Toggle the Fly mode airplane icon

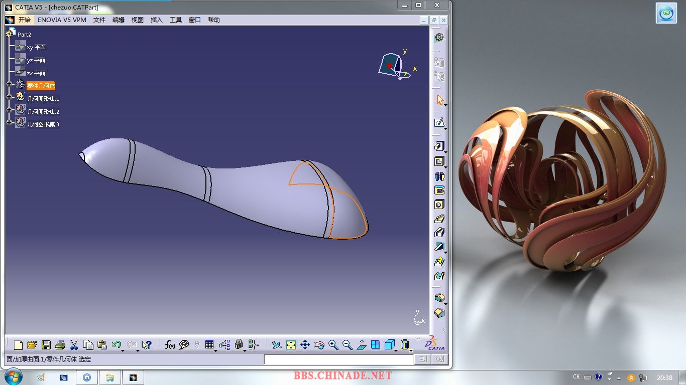[x=277, y=345]
